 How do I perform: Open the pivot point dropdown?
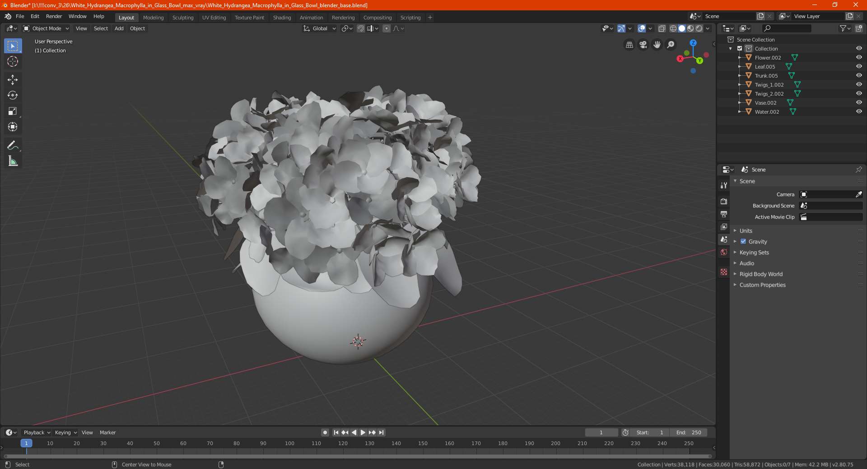coord(347,28)
